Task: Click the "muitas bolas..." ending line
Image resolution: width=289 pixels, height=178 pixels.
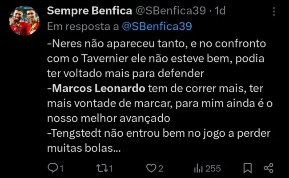Action: click(83, 149)
